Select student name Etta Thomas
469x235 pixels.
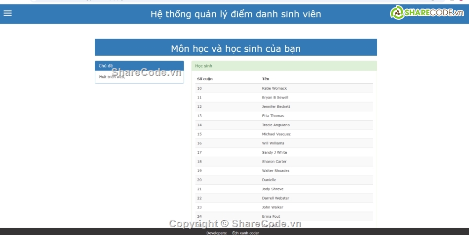point(273,116)
